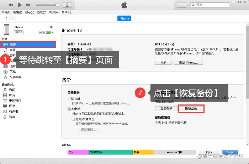
Task: Open the AirPlay output icon
Action: pyautogui.click(x=67, y=5)
